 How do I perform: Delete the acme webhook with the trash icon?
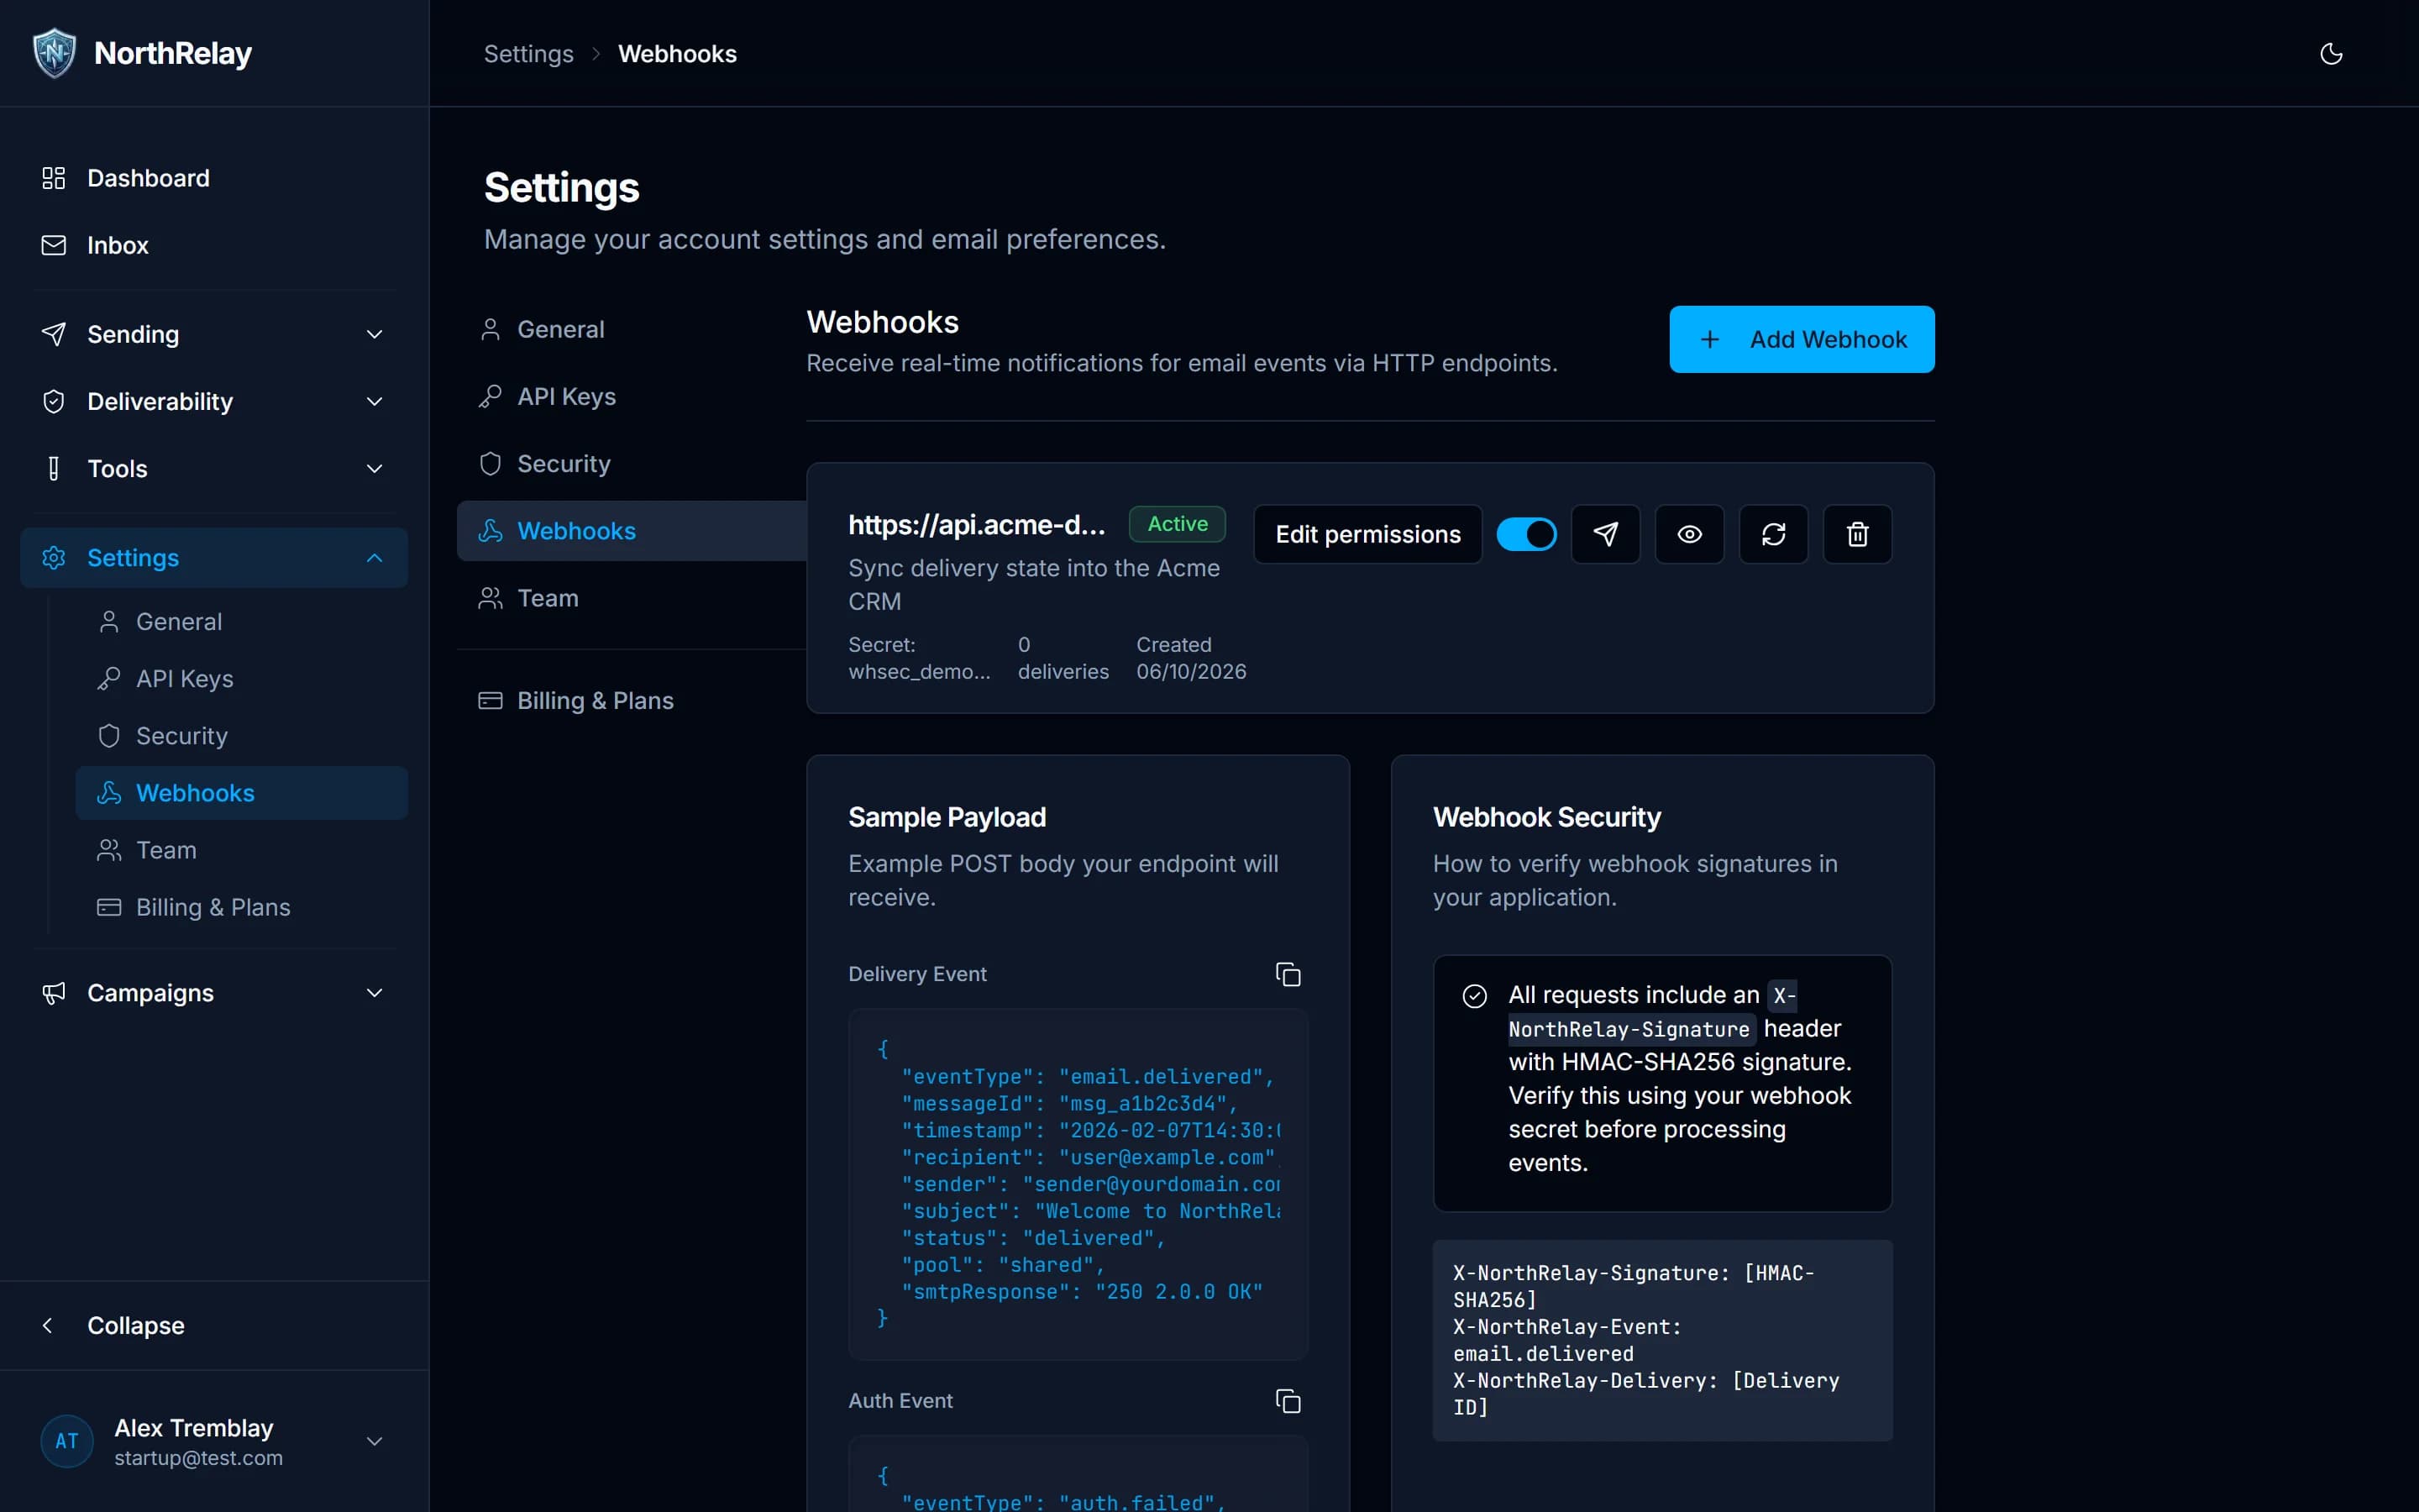[x=1857, y=534]
